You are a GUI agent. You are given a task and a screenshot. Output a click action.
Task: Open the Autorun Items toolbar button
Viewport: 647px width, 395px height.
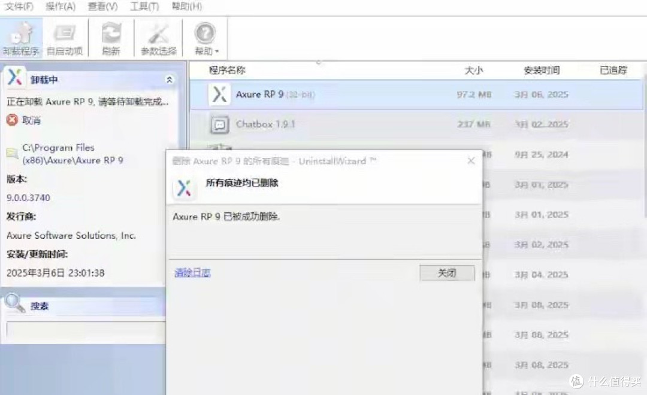tap(65, 38)
